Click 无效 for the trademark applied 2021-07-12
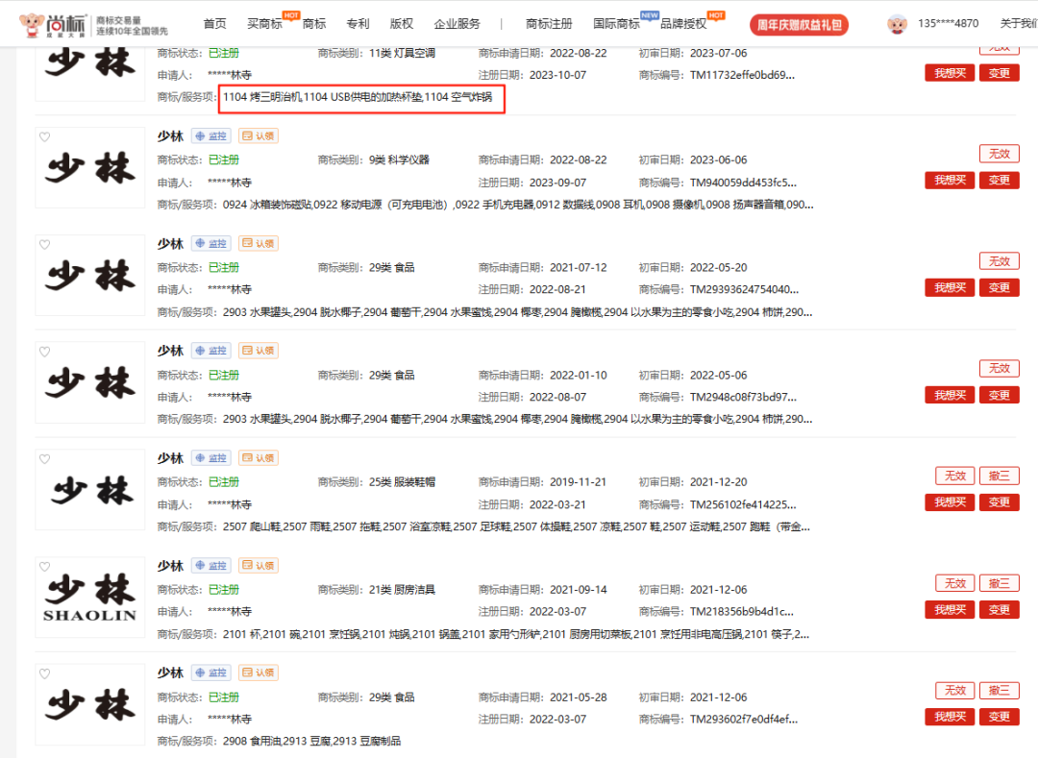Viewport: 1038px width, 758px height. pyautogui.click(x=999, y=261)
